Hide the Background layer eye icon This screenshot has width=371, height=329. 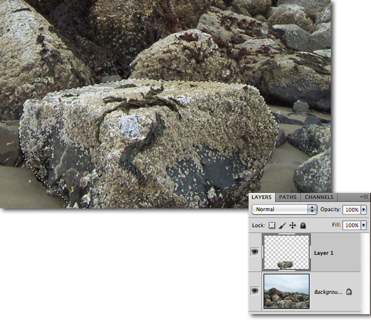coord(255,291)
